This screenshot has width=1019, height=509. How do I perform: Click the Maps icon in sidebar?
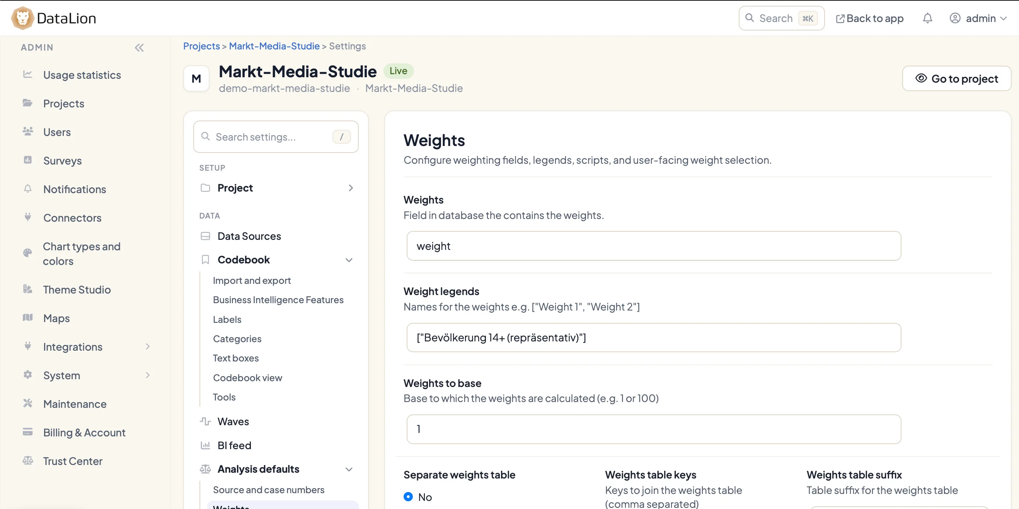28,317
